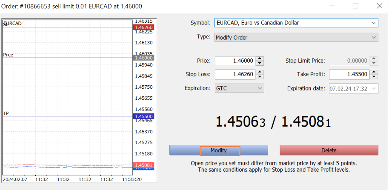The image size is (391, 190).
Task: Decrease Take Profit with down arrow
Action: point(374,77)
